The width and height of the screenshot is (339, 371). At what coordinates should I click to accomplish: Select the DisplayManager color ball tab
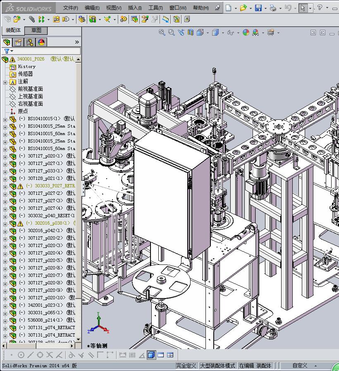(41, 42)
